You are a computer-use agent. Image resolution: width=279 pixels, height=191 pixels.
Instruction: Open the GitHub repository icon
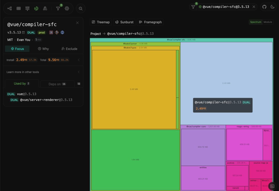pyautogui.click(x=264, y=7)
